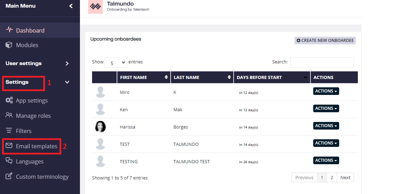Click the Search input field
Viewport: 398px width, 194px height.
tap(322, 62)
